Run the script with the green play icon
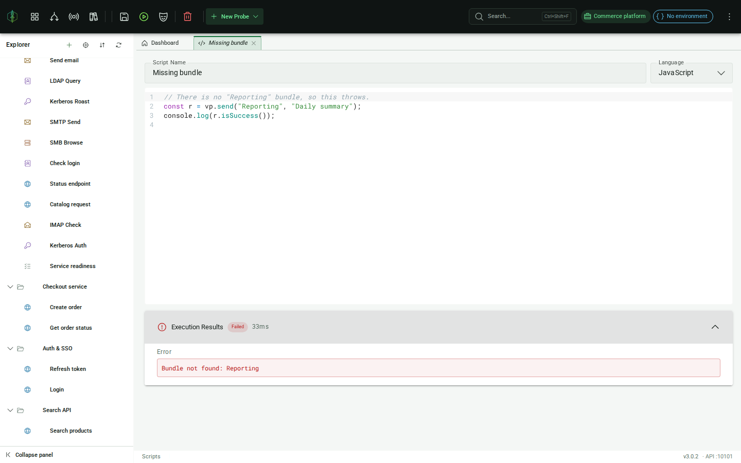This screenshot has height=463, width=741. coord(144,16)
